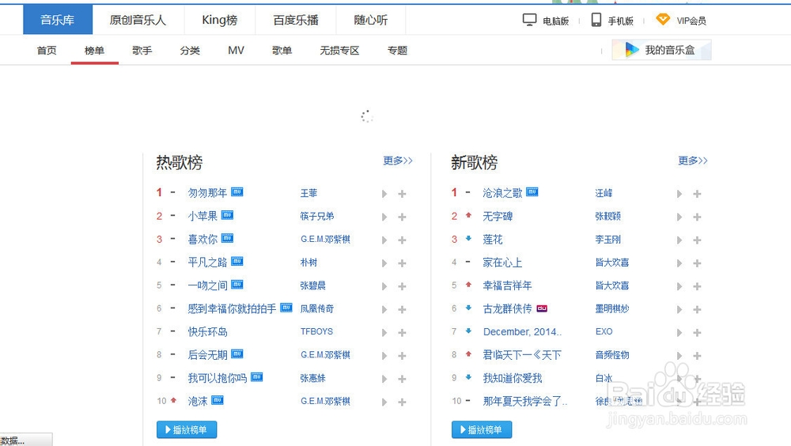Open MV icon next to 匆匆那年
The height and width of the screenshot is (446, 791).
pyautogui.click(x=237, y=191)
